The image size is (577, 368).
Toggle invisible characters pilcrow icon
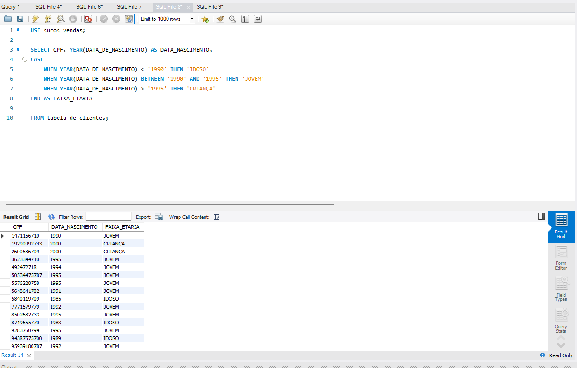tap(245, 19)
